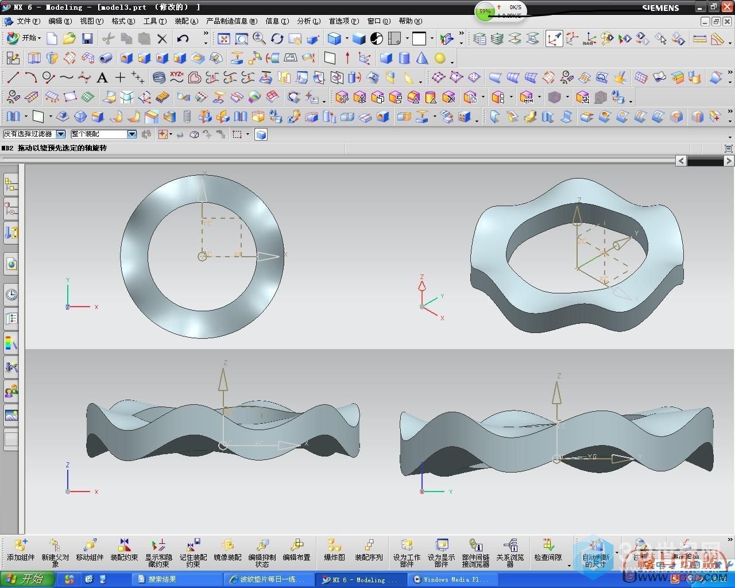Create a Block primitive with the cube icon
This screenshot has width=735, height=588.
(x=386, y=58)
